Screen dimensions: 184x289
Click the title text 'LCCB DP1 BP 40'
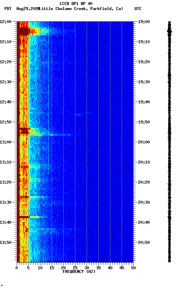[x=76, y=3]
